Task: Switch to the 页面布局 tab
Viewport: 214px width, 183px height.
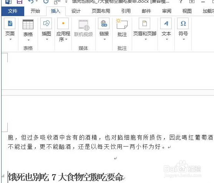Action: 101,11
